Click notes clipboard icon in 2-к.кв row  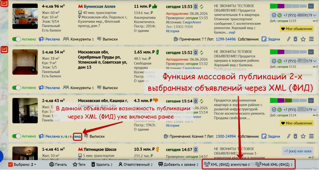(x=166, y=136)
